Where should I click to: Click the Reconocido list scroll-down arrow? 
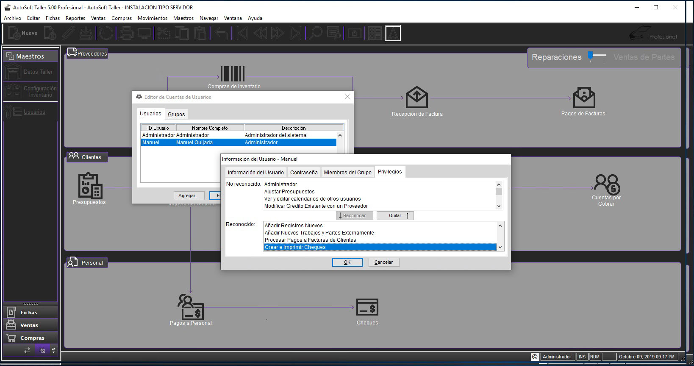500,247
